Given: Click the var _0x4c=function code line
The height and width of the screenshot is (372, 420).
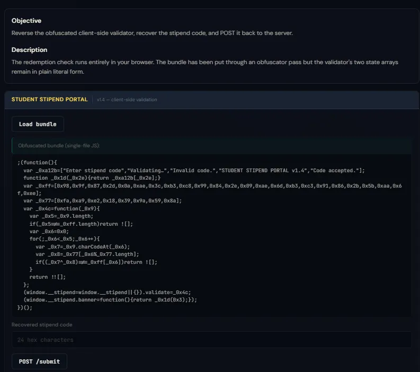Looking at the screenshot, I should point(61,208).
